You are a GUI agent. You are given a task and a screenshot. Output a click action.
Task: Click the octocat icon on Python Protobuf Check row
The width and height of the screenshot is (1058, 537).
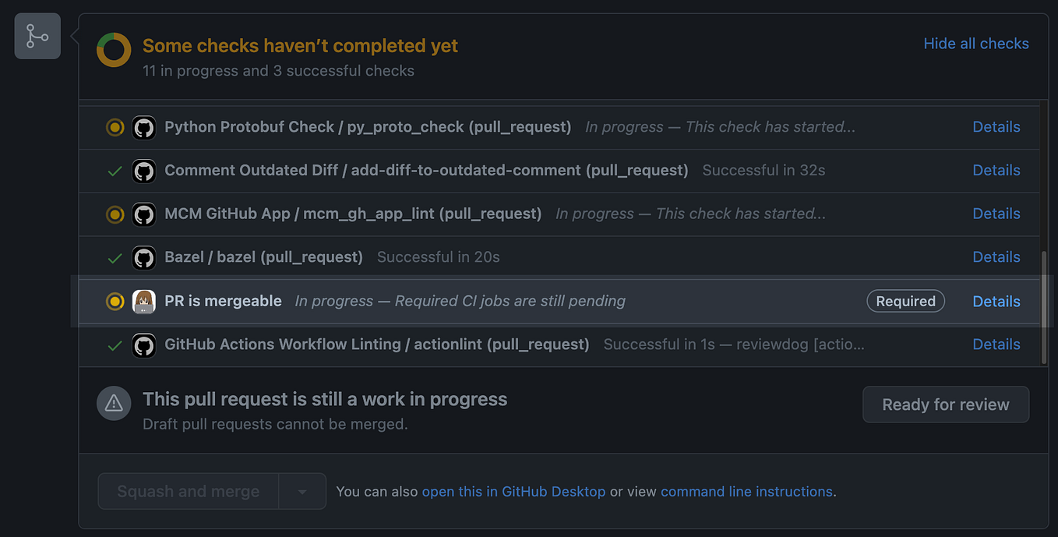tap(144, 127)
